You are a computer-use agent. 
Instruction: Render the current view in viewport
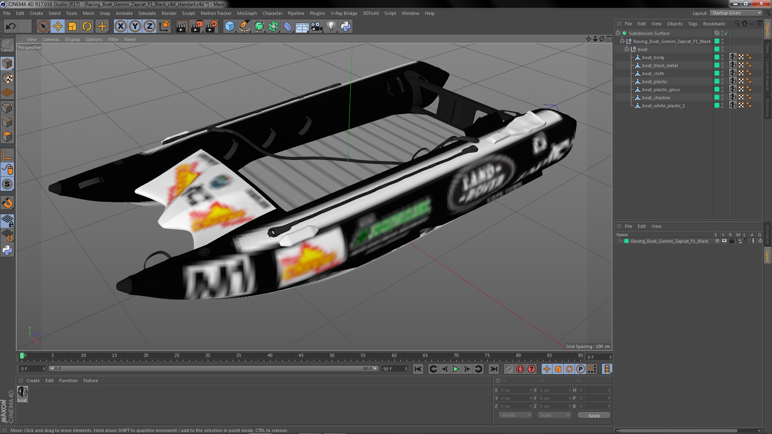[x=182, y=27]
